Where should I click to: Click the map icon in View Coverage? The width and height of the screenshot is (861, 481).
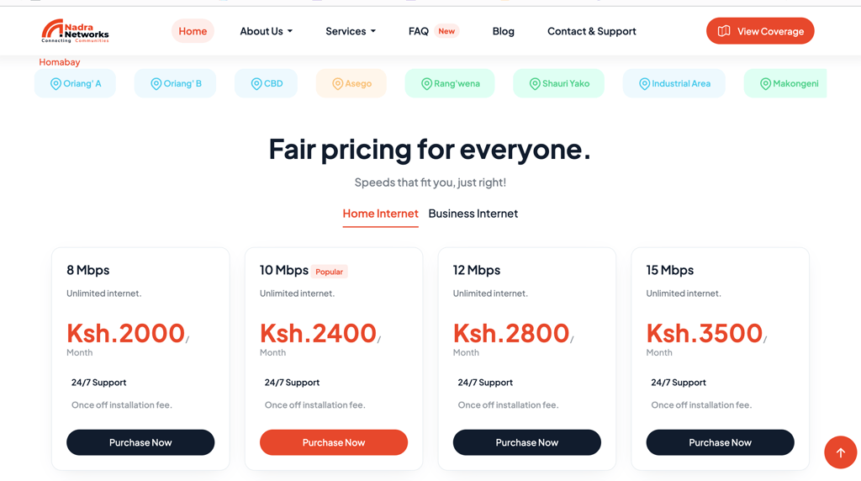(x=724, y=31)
